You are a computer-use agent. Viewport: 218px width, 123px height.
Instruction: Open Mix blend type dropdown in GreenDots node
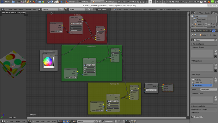coord(115,53)
